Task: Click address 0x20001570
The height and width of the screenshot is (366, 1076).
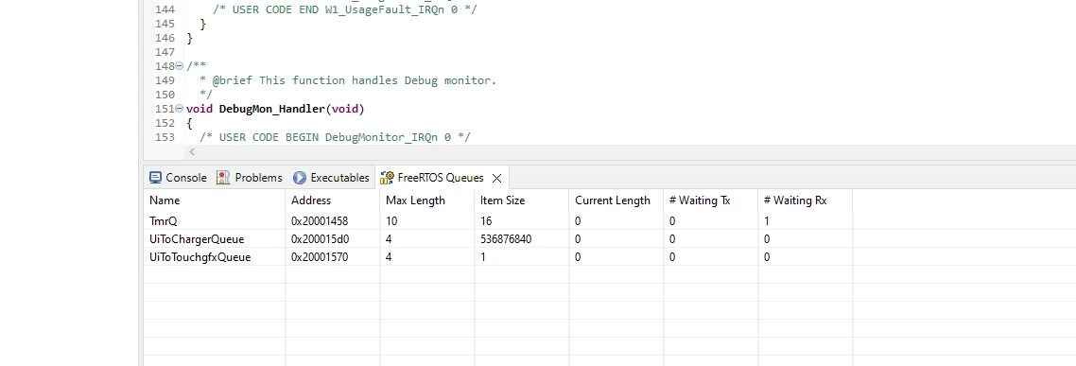Action: [320, 257]
